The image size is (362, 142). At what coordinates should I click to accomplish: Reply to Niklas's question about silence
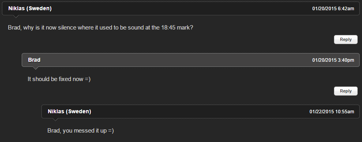click(x=345, y=40)
